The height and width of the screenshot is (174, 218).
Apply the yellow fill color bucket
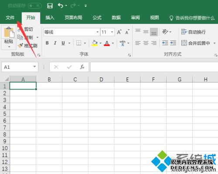pos(95,43)
